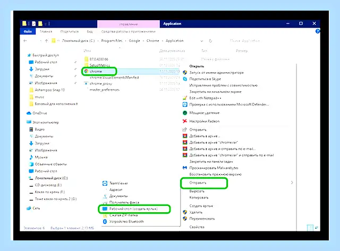This screenshot has width=340, height=251.
Task: Choose Запуск от имени администратора
Action: click(216, 73)
